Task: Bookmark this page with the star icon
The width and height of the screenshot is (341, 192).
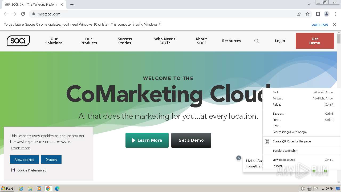Action: click(307, 14)
